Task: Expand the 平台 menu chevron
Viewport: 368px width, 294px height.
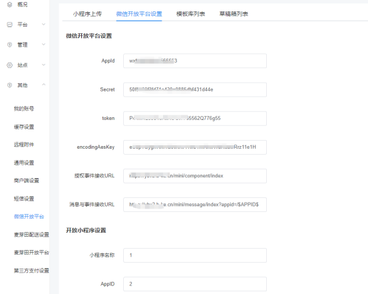Action: point(44,24)
